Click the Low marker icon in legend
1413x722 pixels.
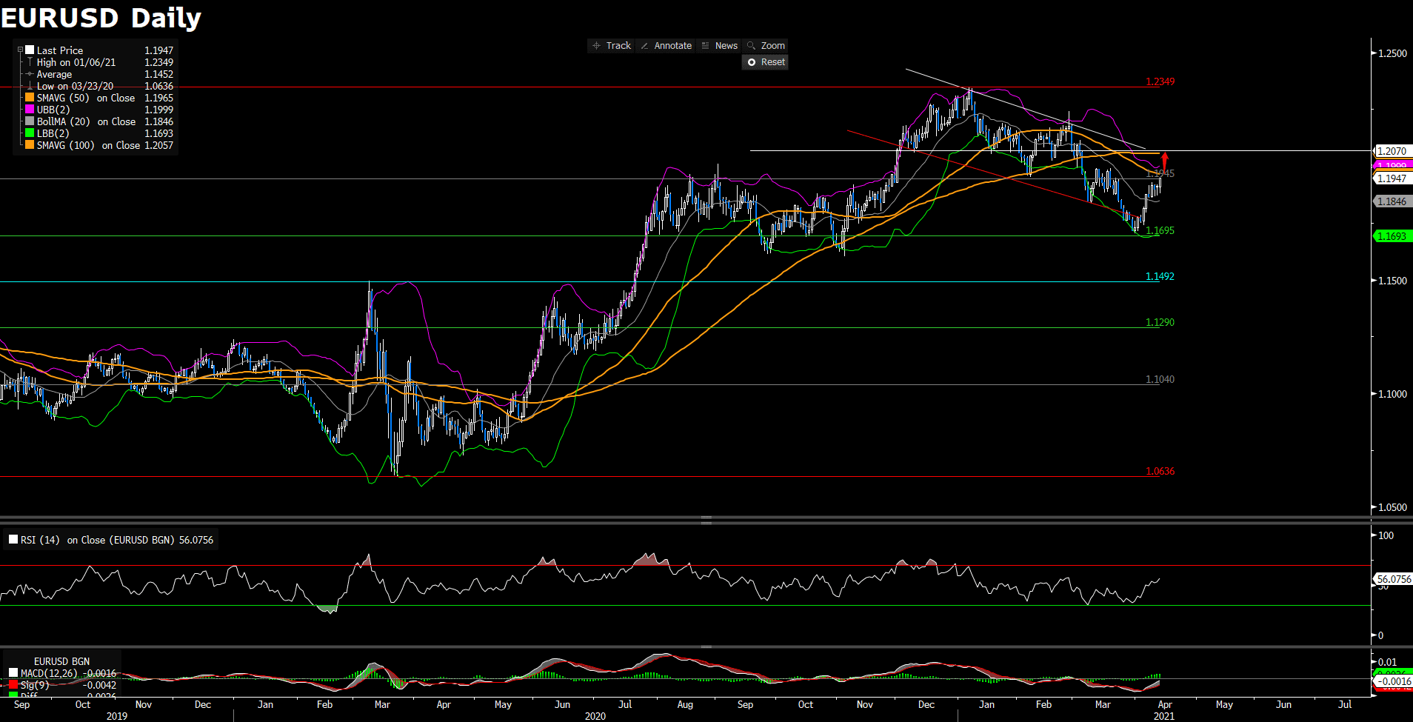tap(30, 86)
